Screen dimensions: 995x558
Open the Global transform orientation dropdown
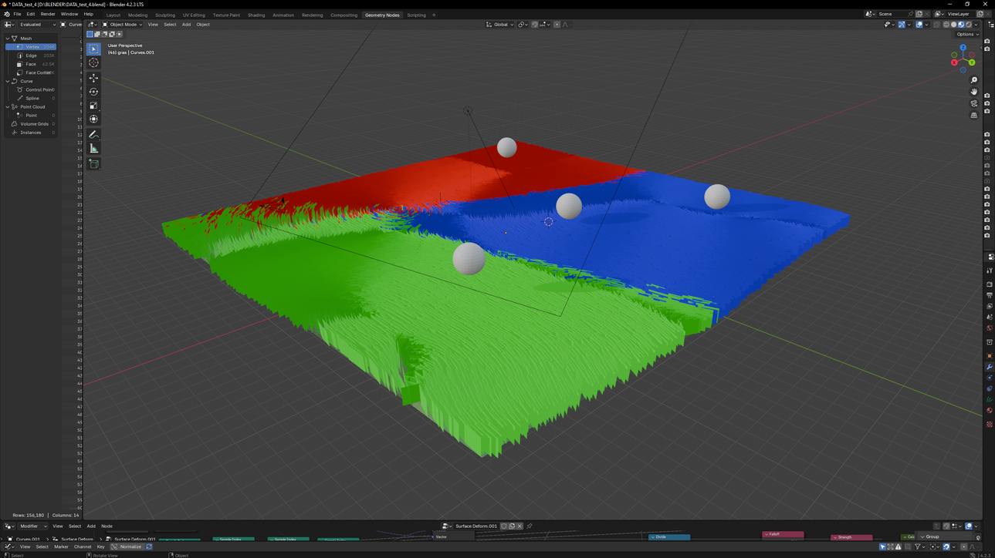point(499,25)
